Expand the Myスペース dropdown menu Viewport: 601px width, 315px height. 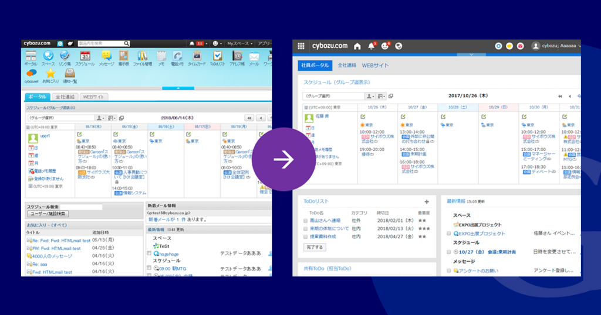coord(239,43)
